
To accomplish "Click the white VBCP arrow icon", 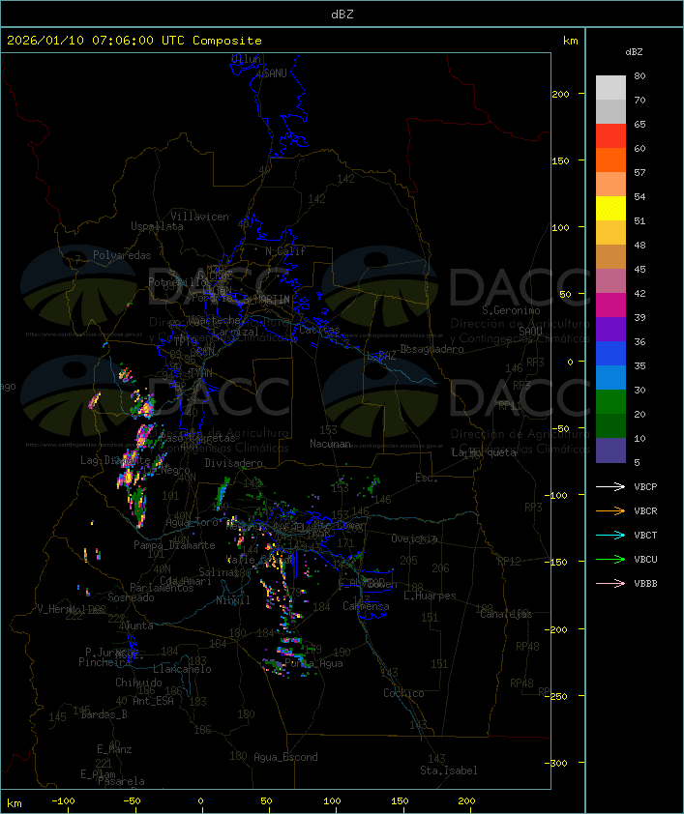I will pyautogui.click(x=610, y=486).
